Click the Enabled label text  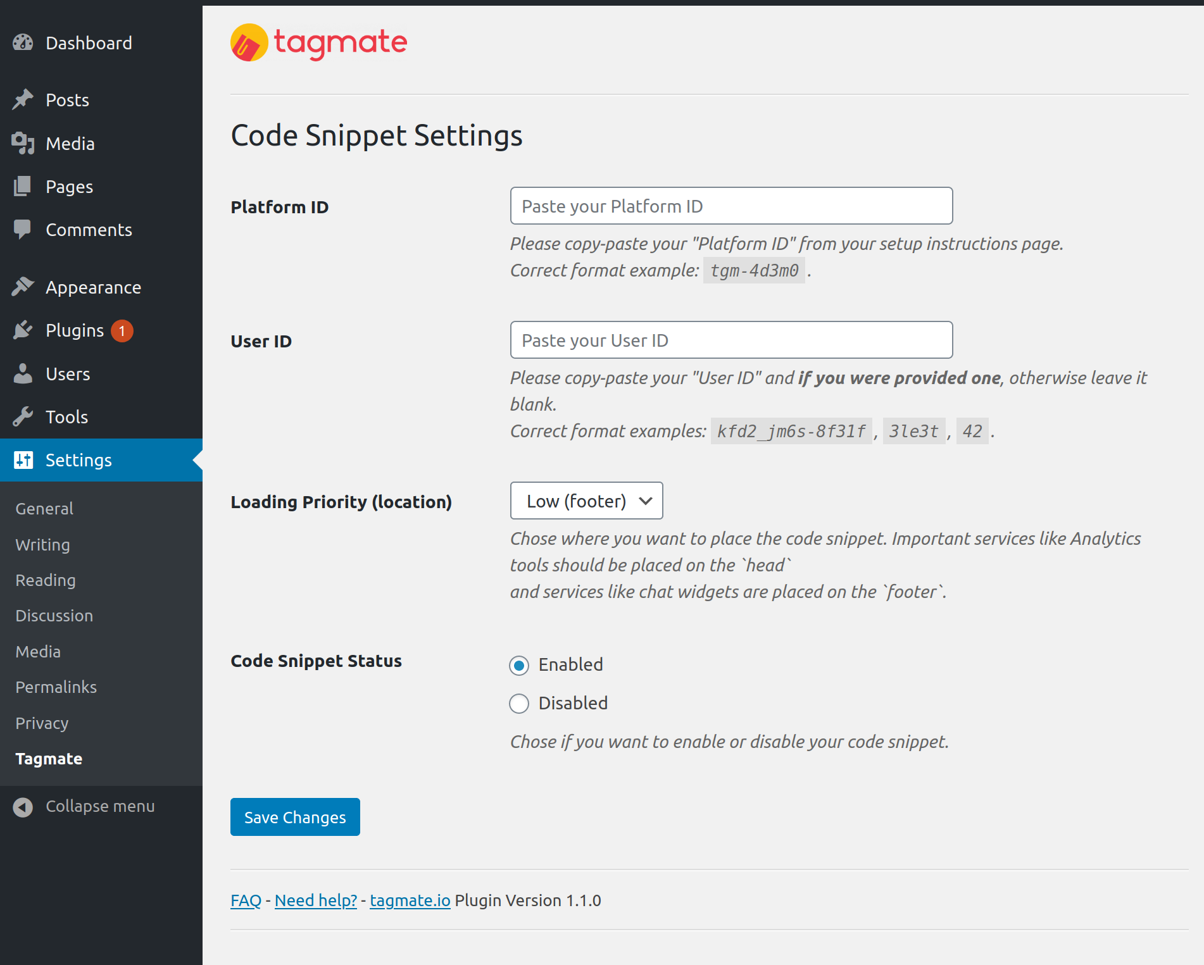(570, 664)
